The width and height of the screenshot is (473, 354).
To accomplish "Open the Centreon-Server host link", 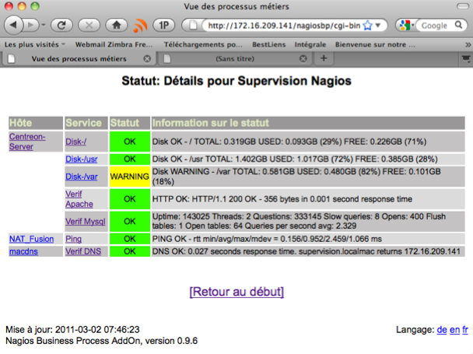I will pyautogui.click(x=27, y=141).
